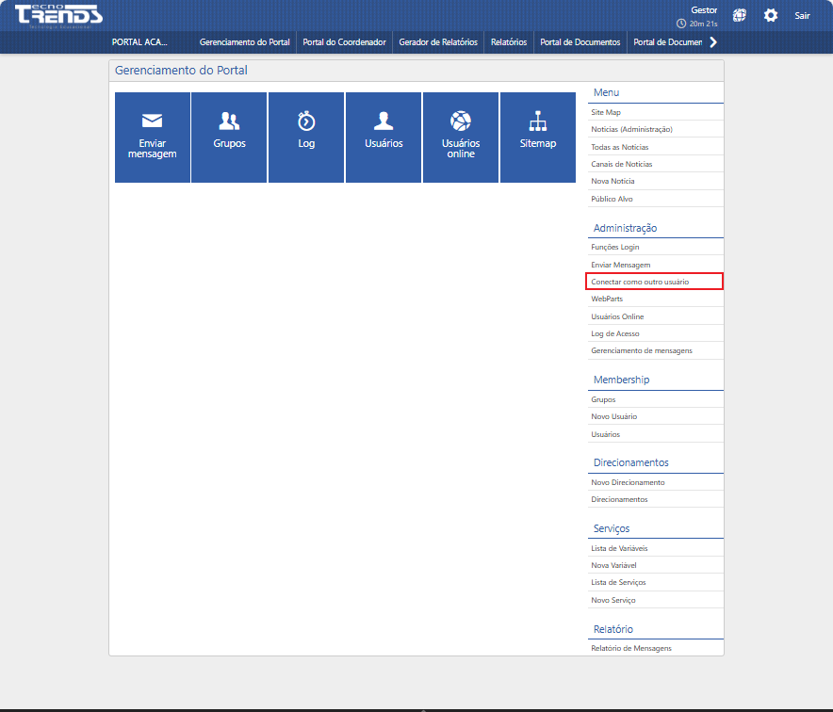Click the settings gear icon in header

pyautogui.click(x=771, y=16)
